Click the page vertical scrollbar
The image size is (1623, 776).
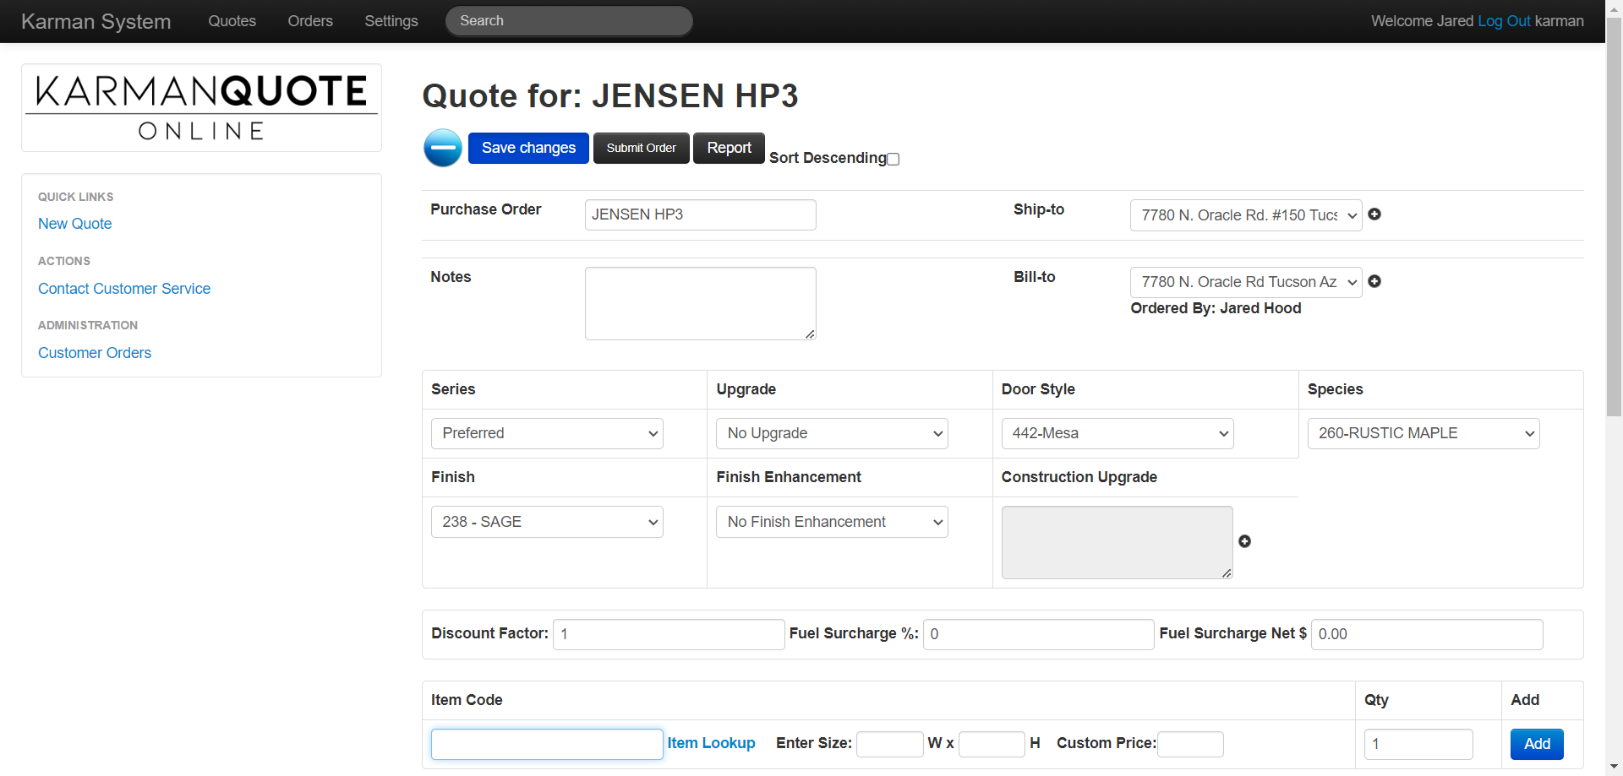(x=1614, y=216)
